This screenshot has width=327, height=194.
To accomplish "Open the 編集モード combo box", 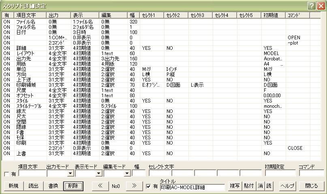I will (127, 173).
